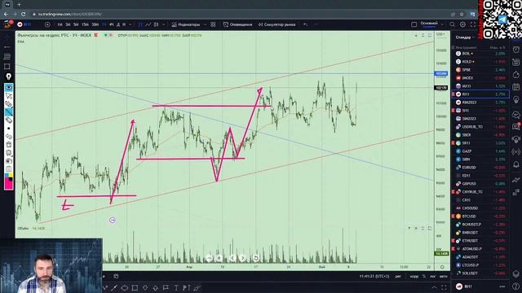The image size is (522, 293).
Task: Expand the Indicators favorites dropdown arrow
Action: (205, 24)
